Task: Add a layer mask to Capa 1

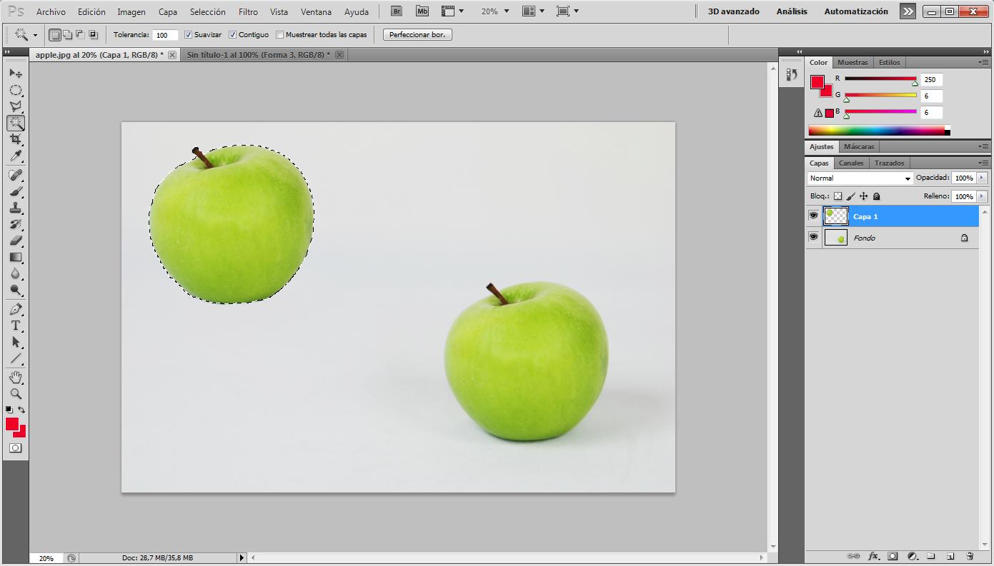Action: coord(893,555)
